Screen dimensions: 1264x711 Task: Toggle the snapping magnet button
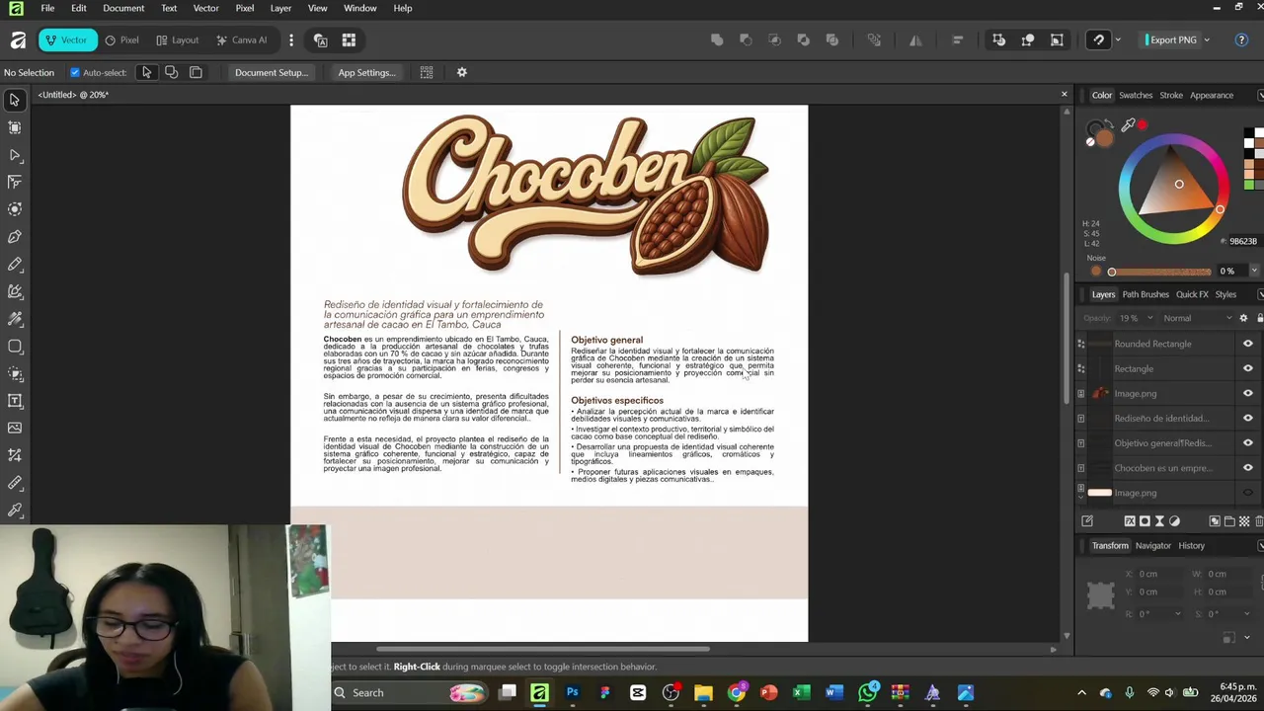(x=1099, y=40)
